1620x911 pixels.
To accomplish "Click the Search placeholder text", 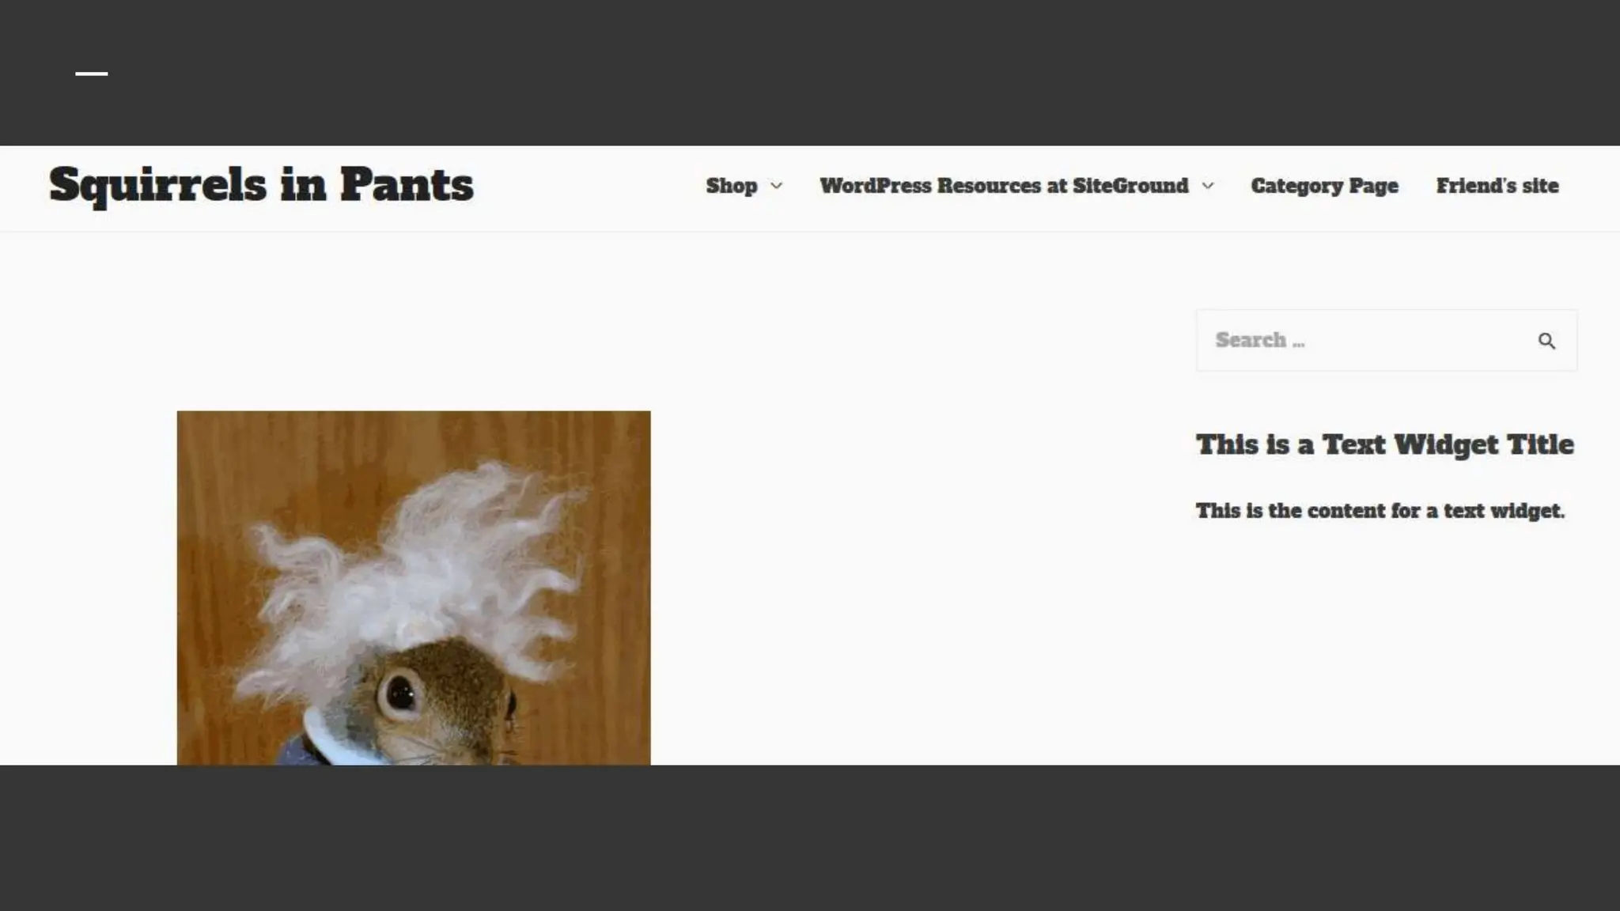I will pyautogui.click(x=1260, y=340).
